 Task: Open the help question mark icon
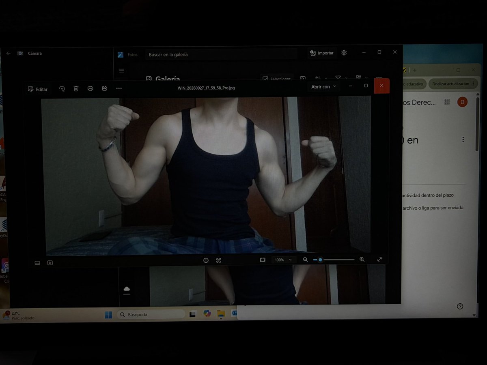click(x=460, y=306)
